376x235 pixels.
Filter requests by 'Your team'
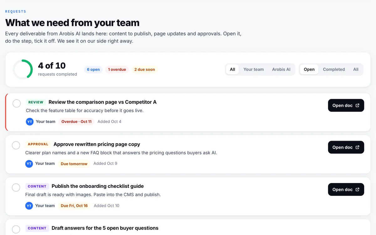tap(253, 70)
